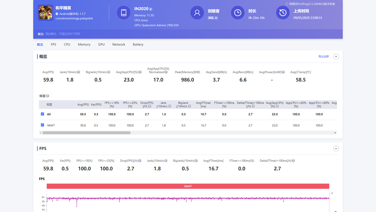Collapse the 概览 overview panel
Image resolution: width=376 pixels, height=212 pixels.
pos(336,56)
